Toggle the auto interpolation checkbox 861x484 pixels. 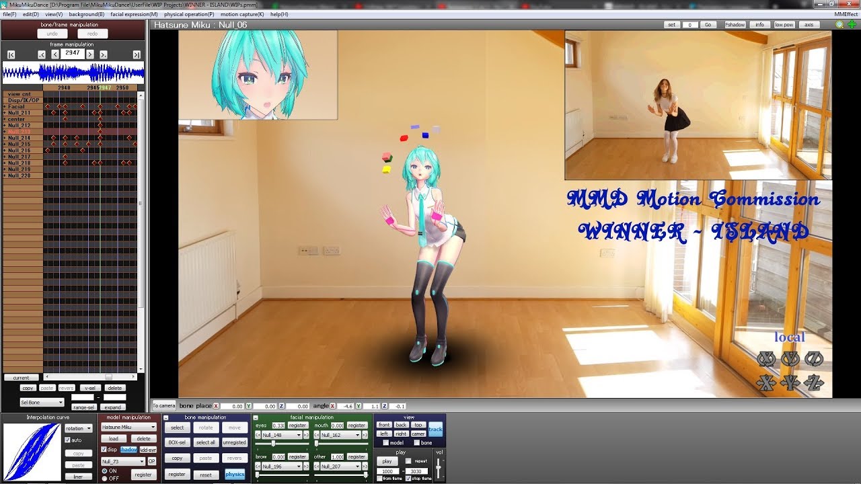coord(68,440)
